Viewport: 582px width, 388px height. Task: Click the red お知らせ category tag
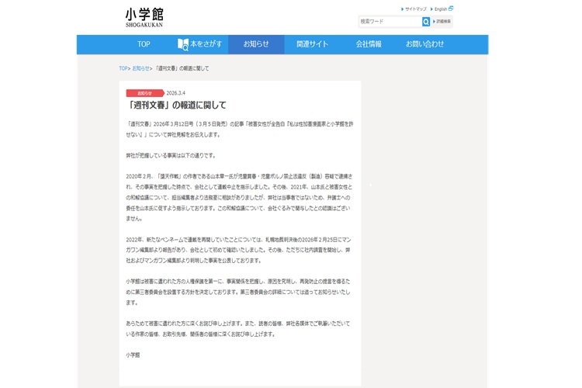(145, 93)
